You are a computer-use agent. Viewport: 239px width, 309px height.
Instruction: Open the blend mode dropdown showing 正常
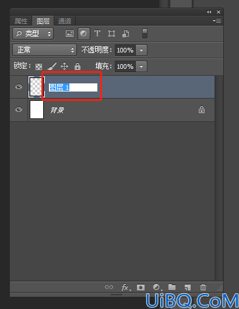[x=44, y=50]
